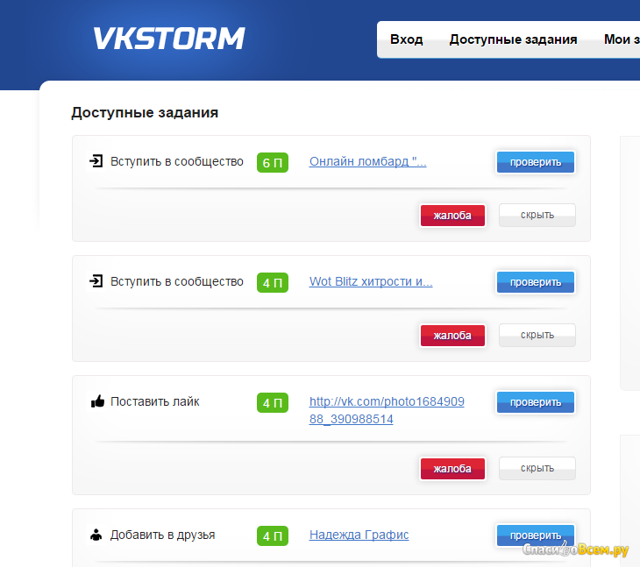
Task: Open Доступные задания in navigation bar
Action: 513,39
